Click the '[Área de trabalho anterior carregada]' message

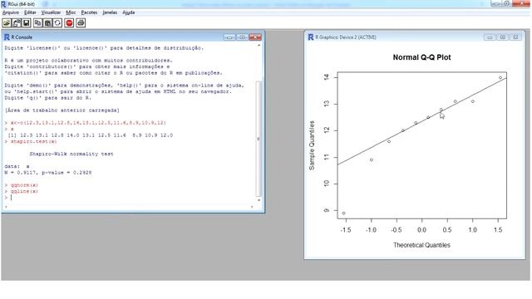coord(62,110)
